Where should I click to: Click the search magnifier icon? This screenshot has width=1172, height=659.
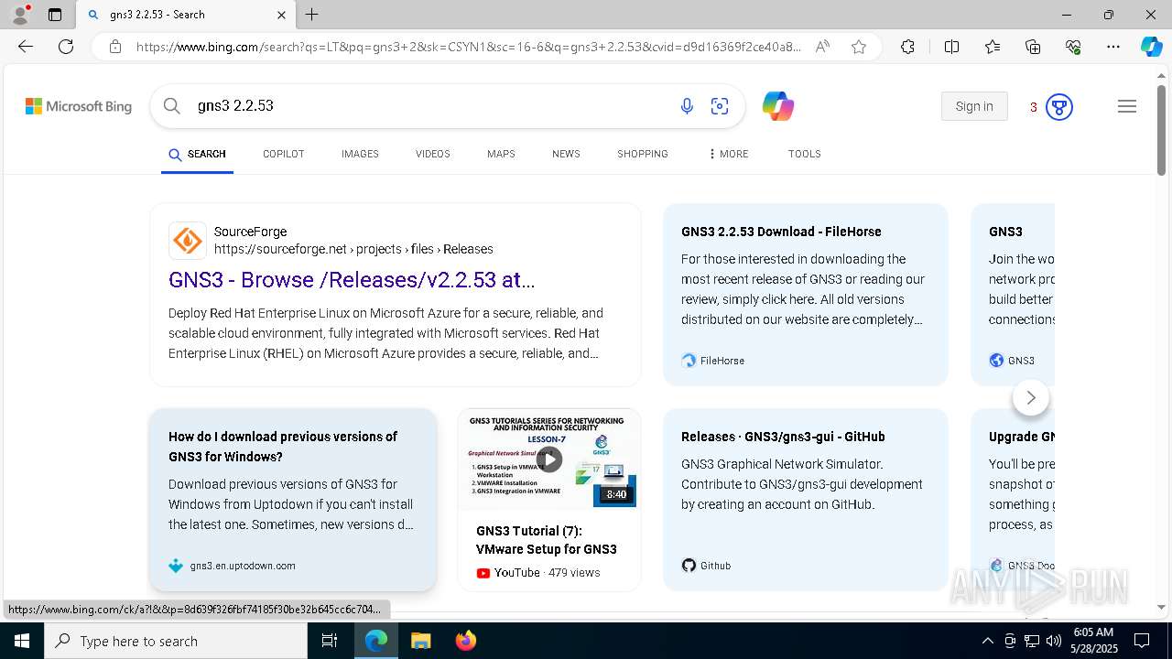tap(171, 106)
